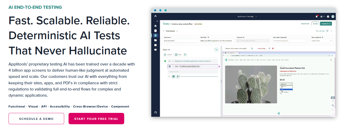Pause the recording
This screenshot has width=352, height=133.
(x=269, y=48)
